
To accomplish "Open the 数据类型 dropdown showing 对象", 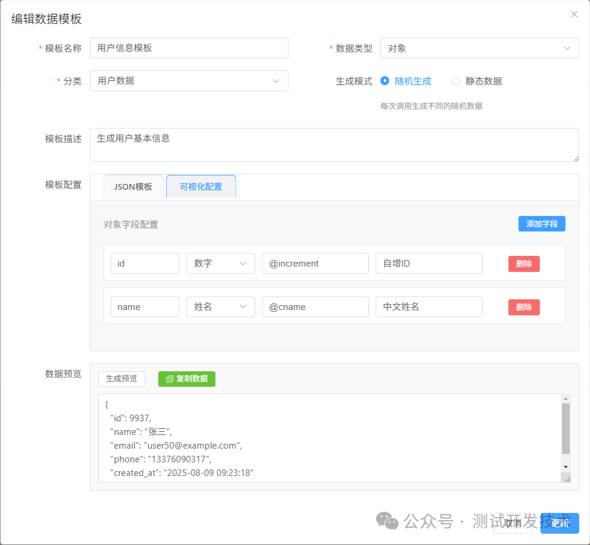I will coord(479,48).
